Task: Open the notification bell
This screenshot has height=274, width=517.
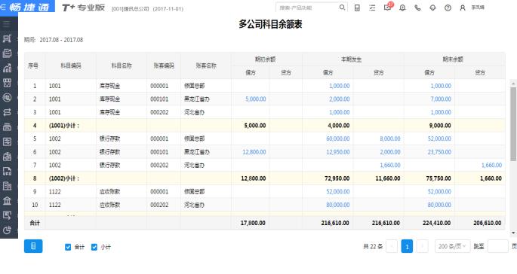Action: click(x=402, y=8)
